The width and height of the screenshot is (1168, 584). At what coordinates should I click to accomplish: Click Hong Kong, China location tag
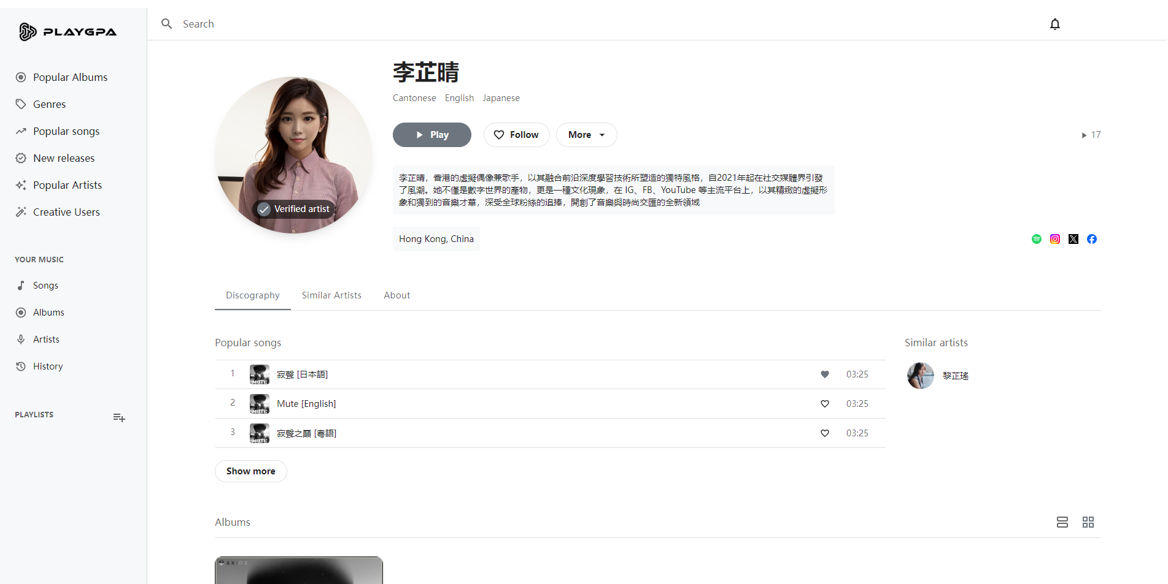tap(436, 239)
